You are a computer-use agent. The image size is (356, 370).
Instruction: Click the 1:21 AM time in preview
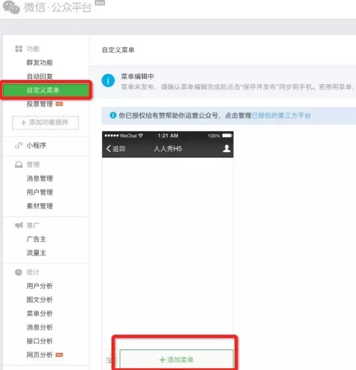pos(168,136)
